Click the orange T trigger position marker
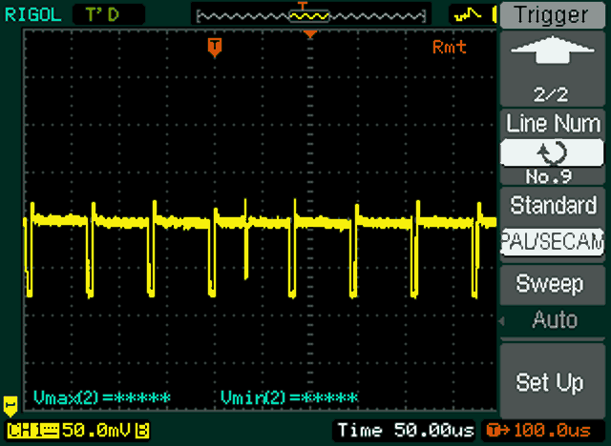This screenshot has width=611, height=446. point(215,46)
